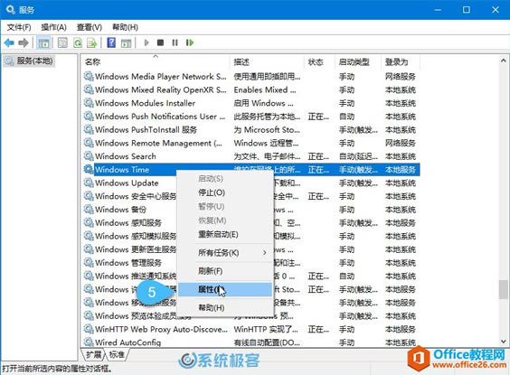Click gear icon of Windows 备份 row
This screenshot has height=375, width=510.
tap(89, 210)
